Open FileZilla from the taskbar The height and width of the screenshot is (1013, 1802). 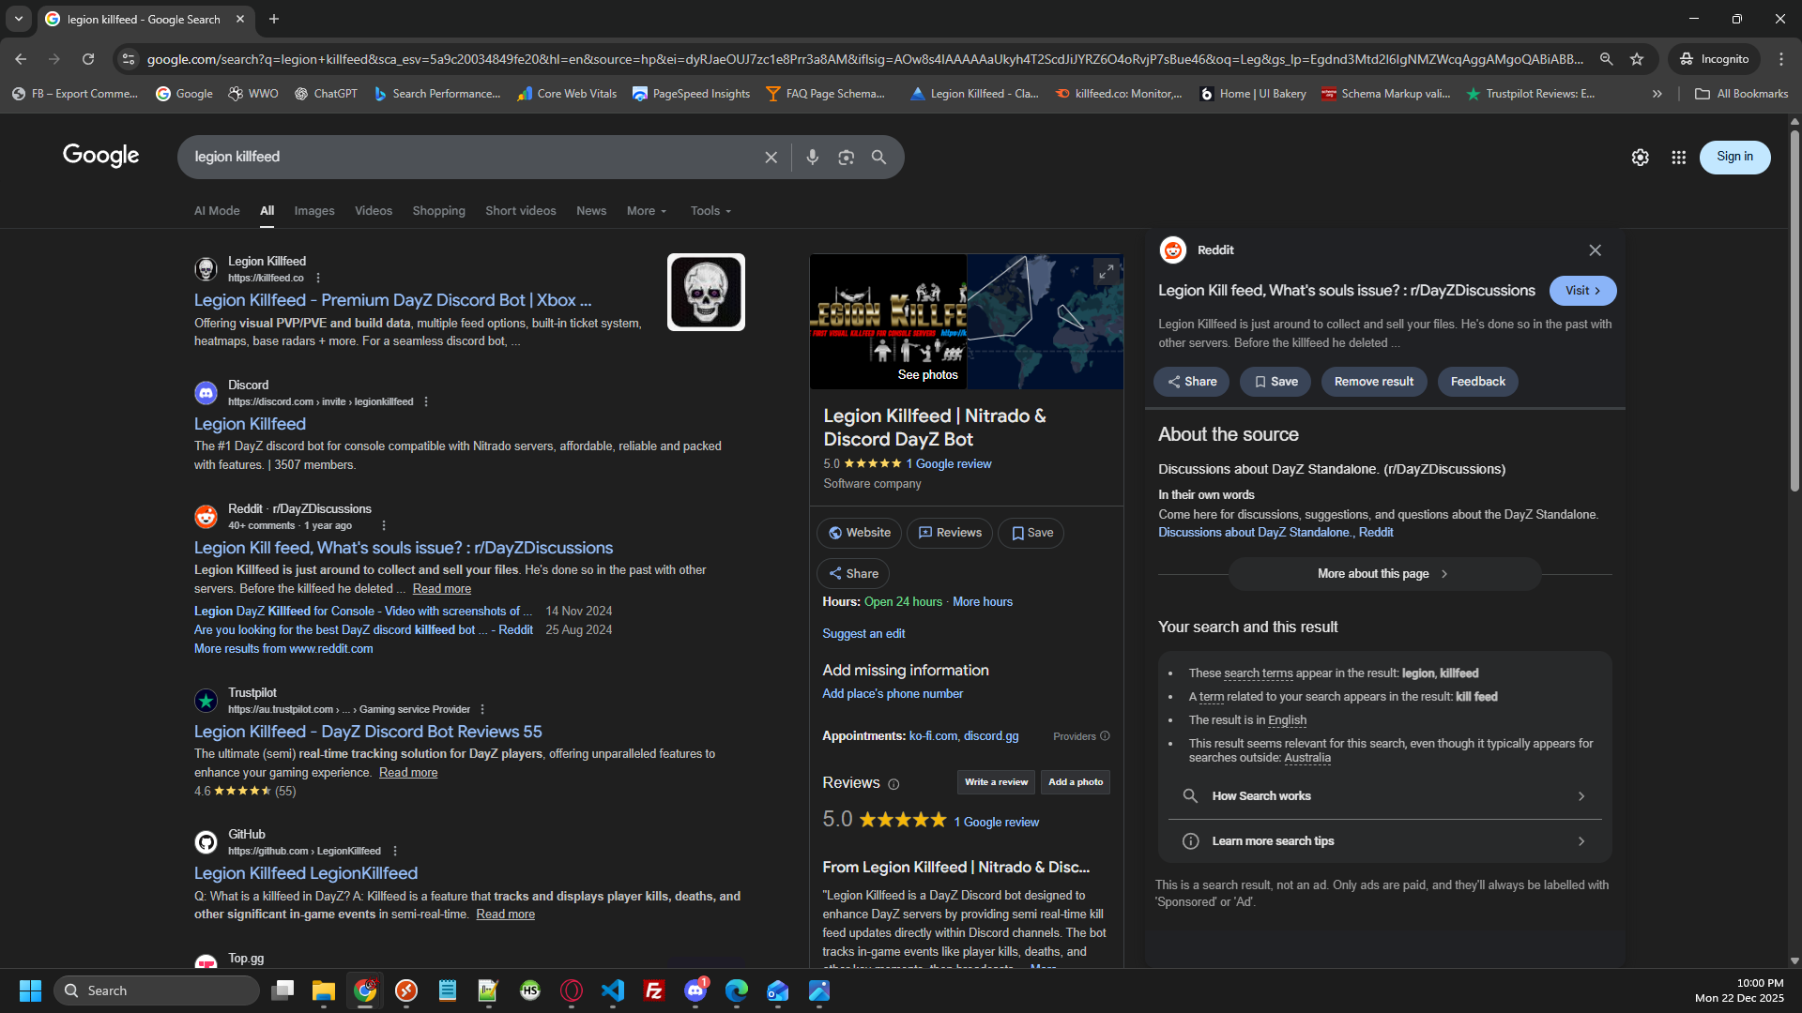[654, 990]
